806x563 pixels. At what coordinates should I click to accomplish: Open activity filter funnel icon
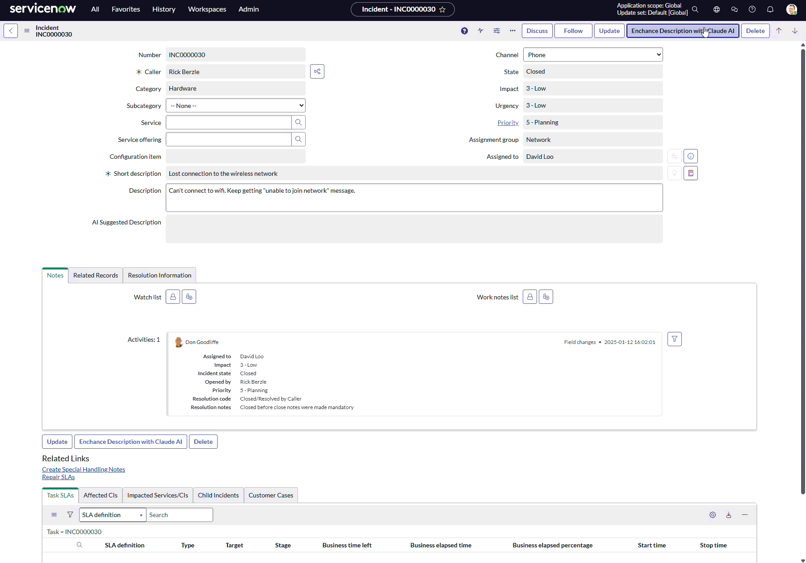click(x=675, y=339)
